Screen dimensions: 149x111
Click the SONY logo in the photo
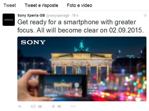[x=33, y=42]
